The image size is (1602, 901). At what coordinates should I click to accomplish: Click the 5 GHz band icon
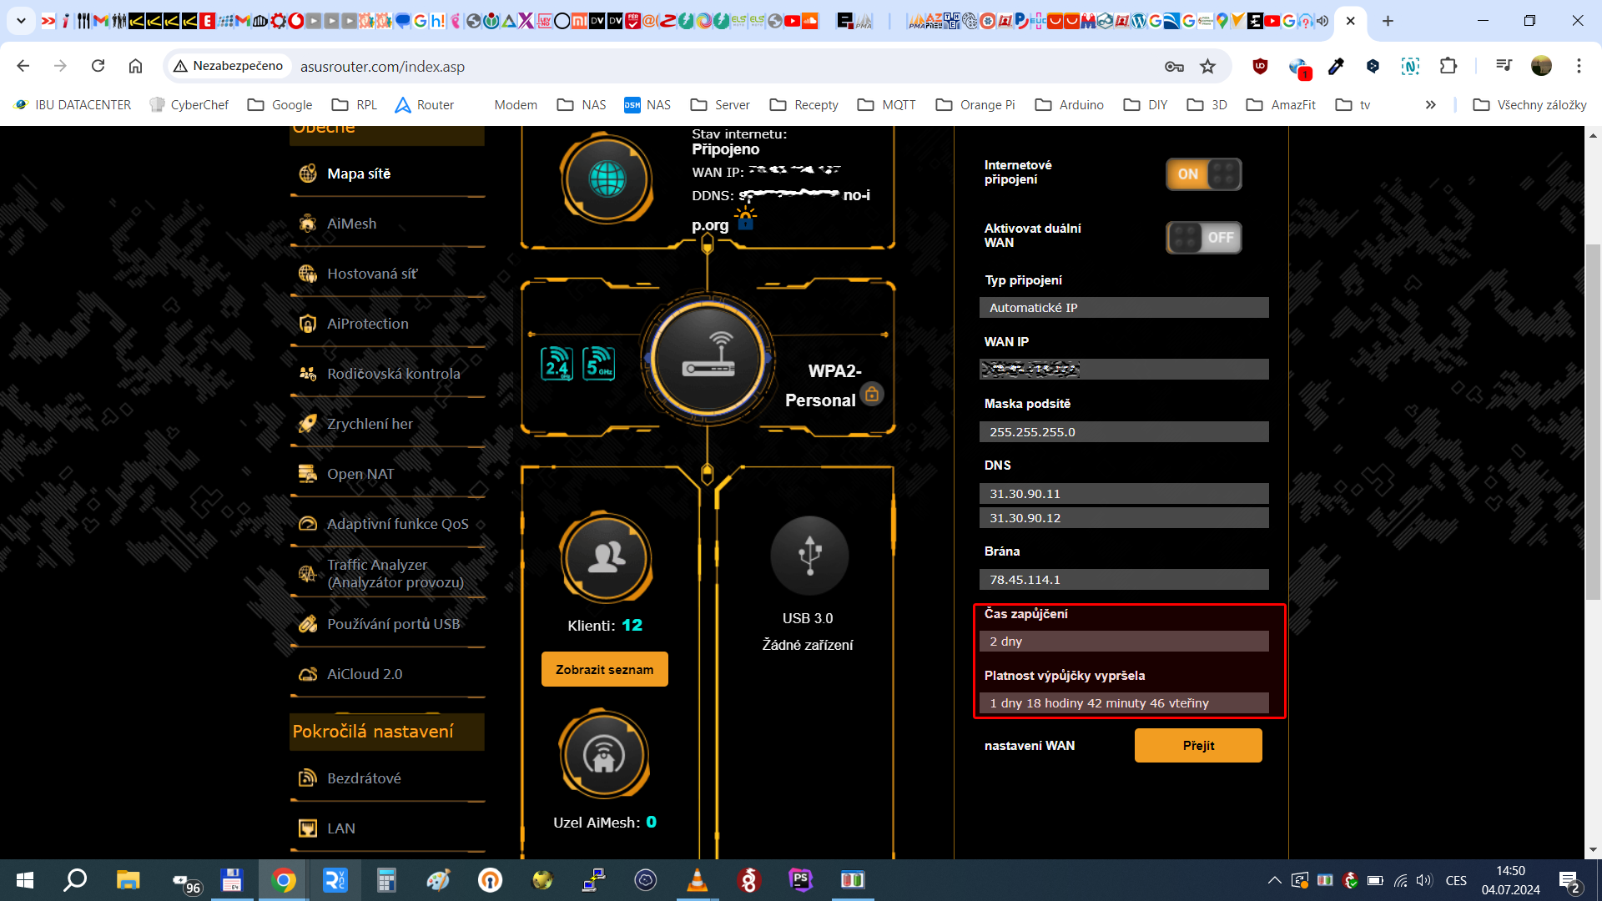[598, 364]
